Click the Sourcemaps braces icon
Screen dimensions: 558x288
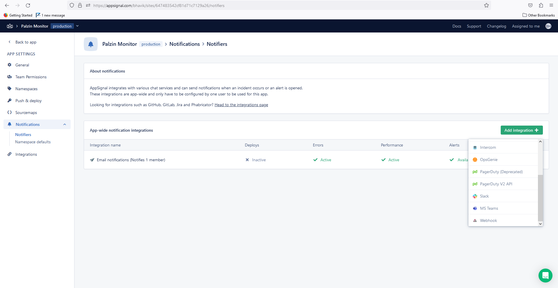point(10,113)
